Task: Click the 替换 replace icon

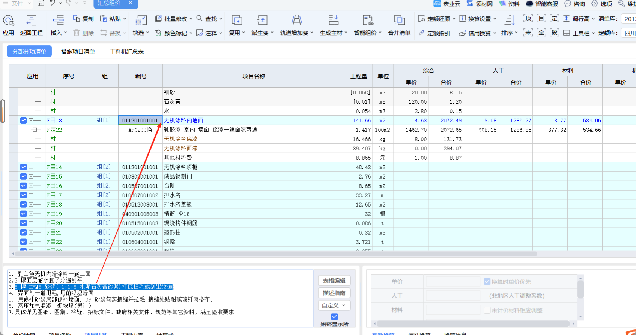Action: pos(104,33)
